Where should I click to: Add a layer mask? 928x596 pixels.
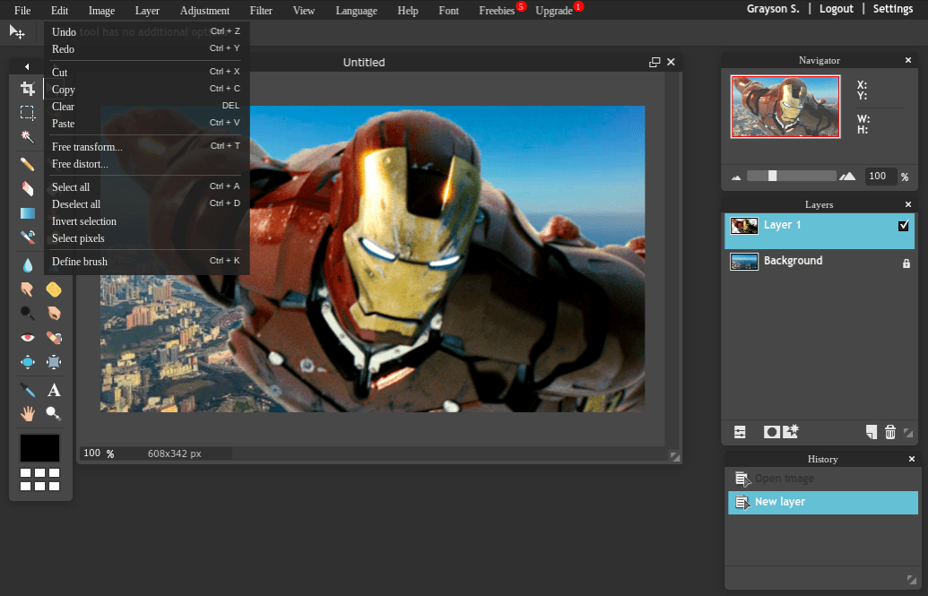771,432
